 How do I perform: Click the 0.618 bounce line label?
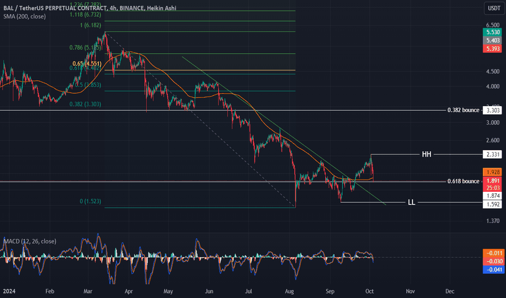pyautogui.click(x=463, y=182)
